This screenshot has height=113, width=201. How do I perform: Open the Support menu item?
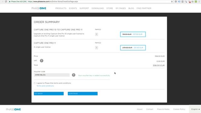[x=84, y=8]
